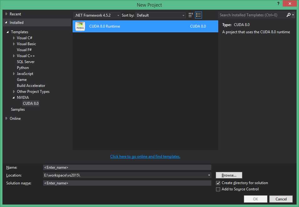Image resolution: width=299 pixels, height=207 pixels.
Task: Select Build Accelerator templates
Action: tap(31, 86)
